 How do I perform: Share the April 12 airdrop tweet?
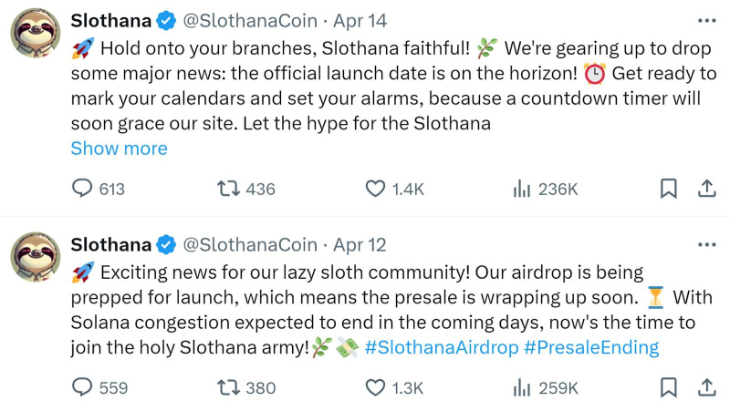[x=705, y=387]
